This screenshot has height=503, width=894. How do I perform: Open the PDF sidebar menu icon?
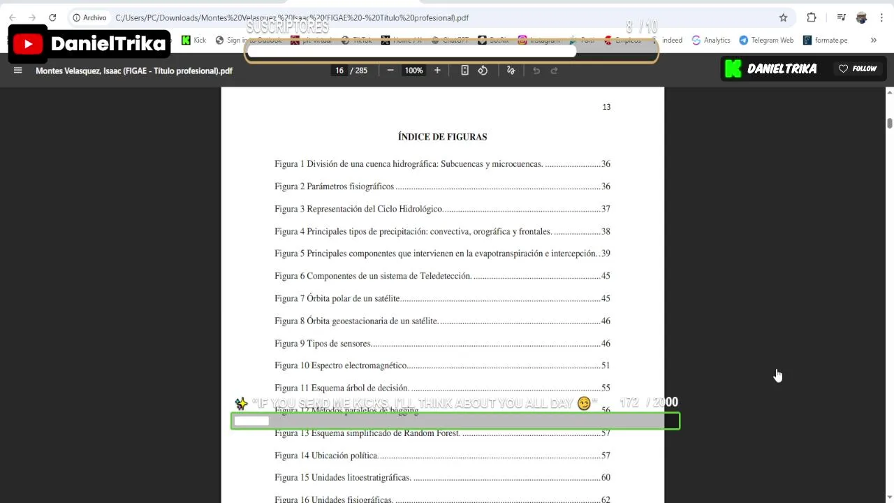click(x=18, y=70)
